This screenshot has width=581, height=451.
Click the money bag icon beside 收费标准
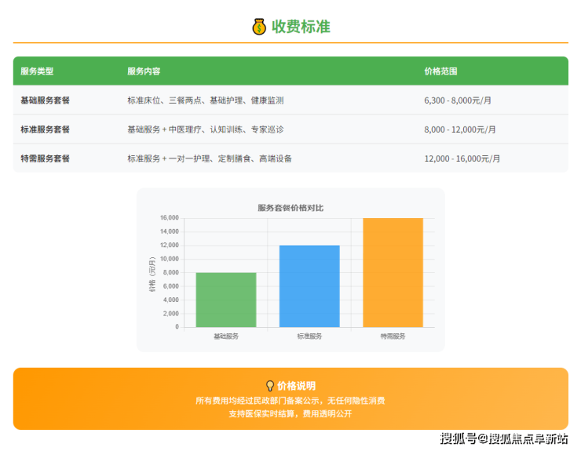click(259, 27)
